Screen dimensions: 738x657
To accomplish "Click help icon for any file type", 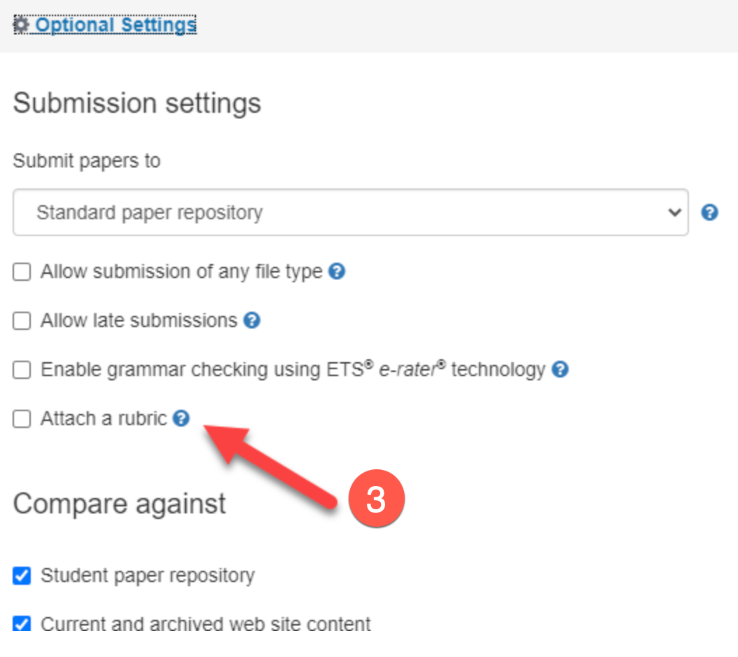I will [x=337, y=271].
